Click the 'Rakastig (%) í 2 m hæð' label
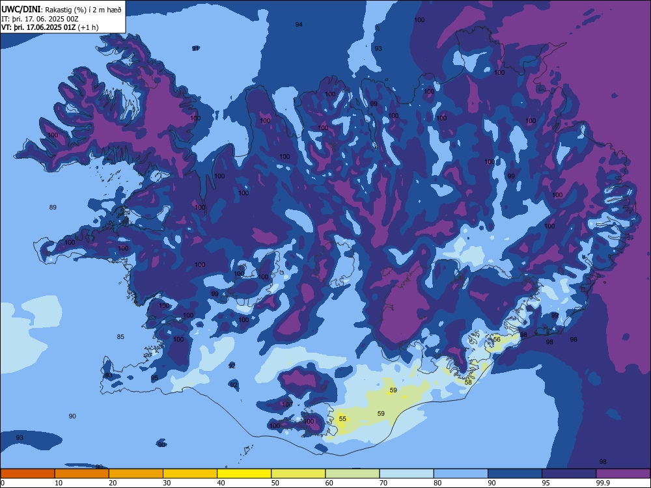The width and height of the screenshot is (651, 488). click(x=83, y=10)
